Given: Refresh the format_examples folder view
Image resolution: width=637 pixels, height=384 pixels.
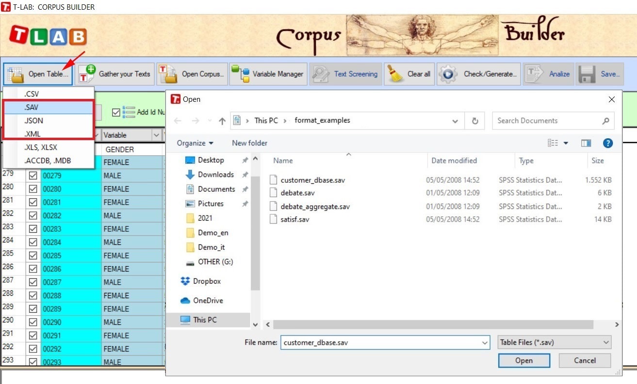Looking at the screenshot, I should coord(475,121).
